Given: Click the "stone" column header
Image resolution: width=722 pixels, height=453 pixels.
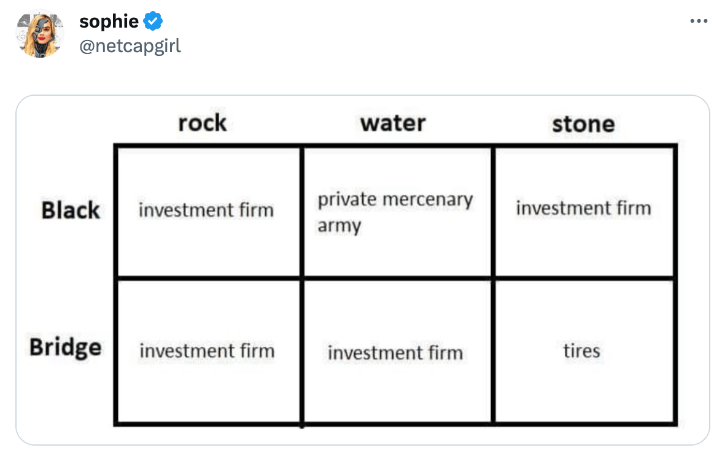Looking at the screenshot, I should (583, 124).
